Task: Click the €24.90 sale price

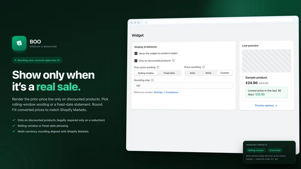Action: 251,83
